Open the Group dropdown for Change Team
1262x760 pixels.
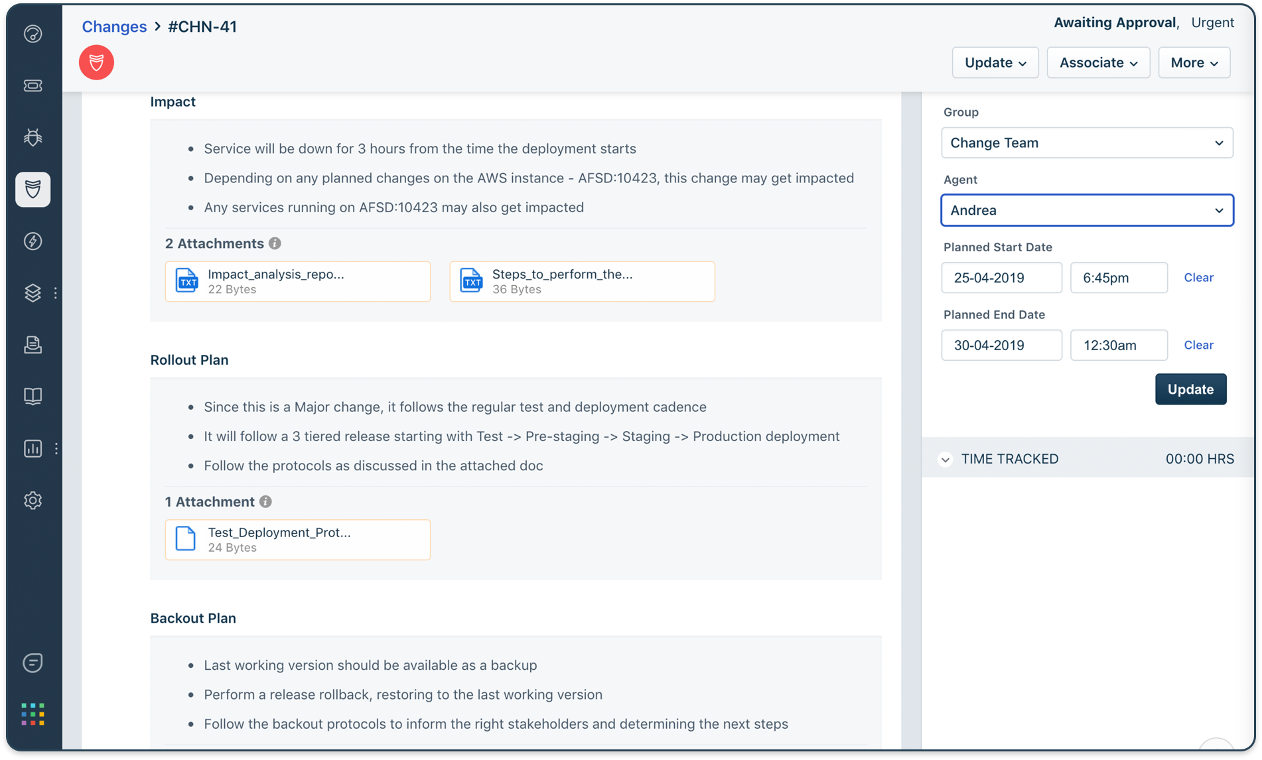1086,143
